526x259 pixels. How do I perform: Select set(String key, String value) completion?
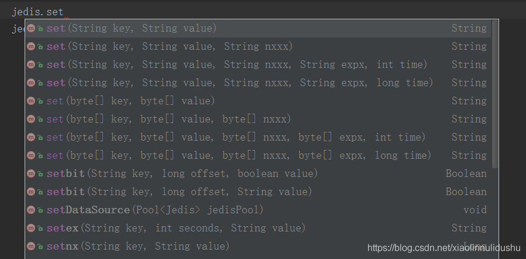132,28
